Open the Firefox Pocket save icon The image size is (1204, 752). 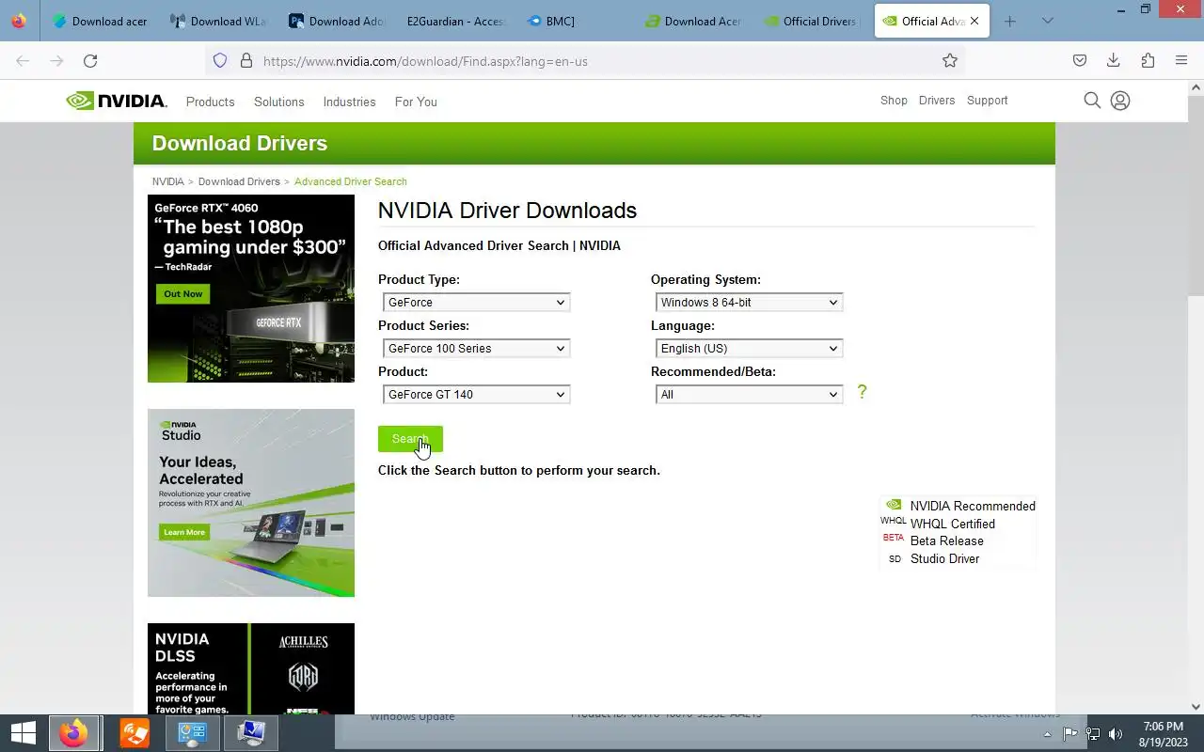1080,61
